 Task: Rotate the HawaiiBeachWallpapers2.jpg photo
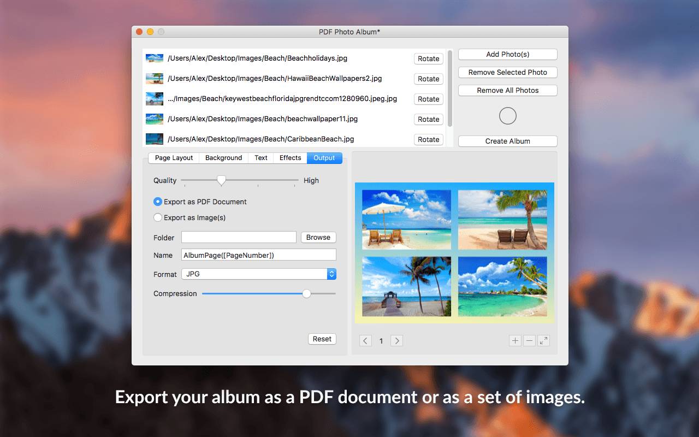[428, 79]
